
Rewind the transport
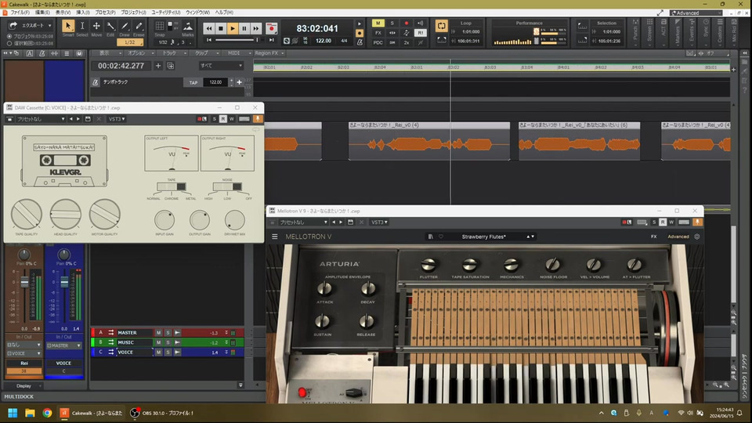(209, 29)
